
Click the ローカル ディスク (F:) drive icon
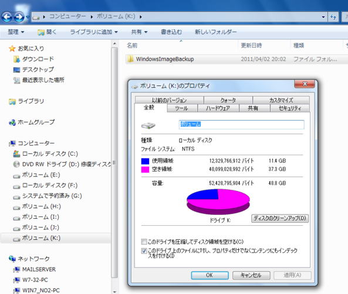(16, 186)
